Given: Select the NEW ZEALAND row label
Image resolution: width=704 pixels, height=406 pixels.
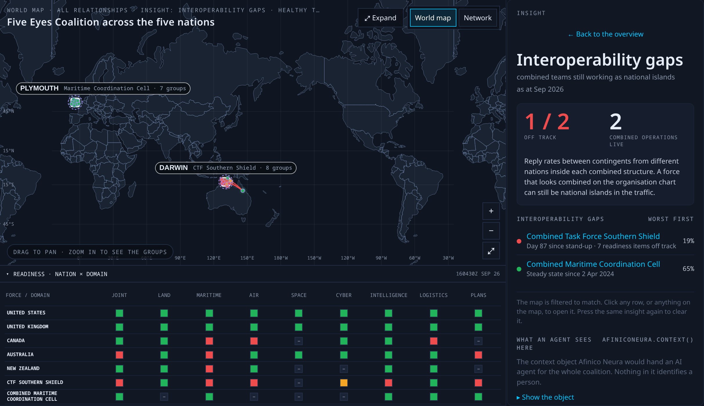Looking at the screenshot, I should coord(23,368).
